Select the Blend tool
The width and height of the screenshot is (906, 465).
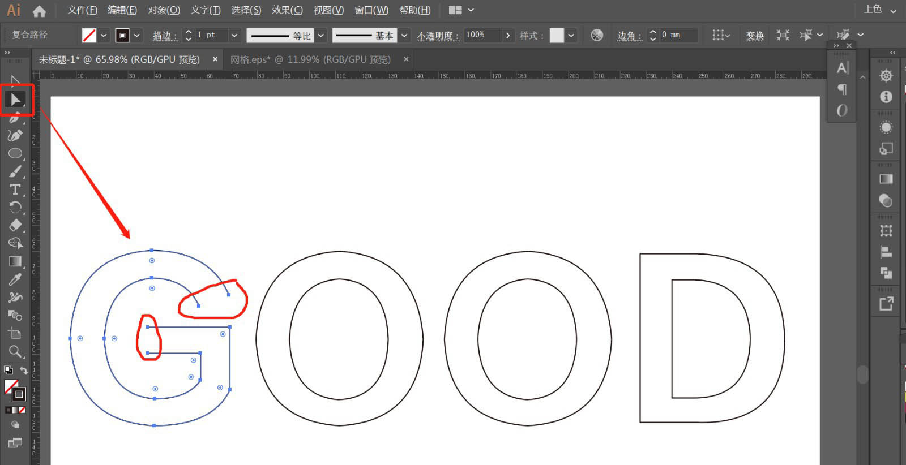[15, 315]
